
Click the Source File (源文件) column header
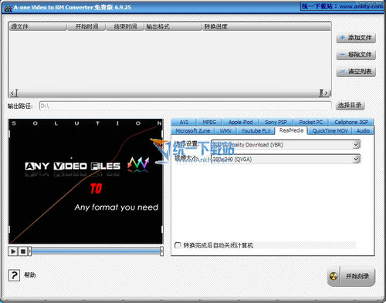[x=38, y=27]
